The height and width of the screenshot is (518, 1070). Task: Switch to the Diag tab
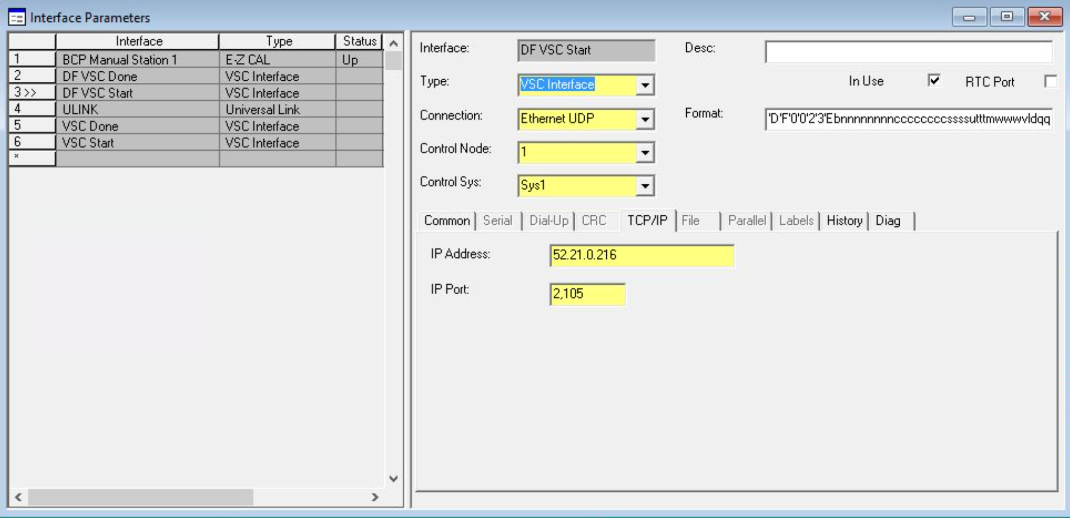(888, 221)
